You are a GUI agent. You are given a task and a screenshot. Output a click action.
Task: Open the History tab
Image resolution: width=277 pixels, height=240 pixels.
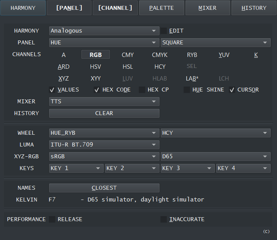pos(253,8)
